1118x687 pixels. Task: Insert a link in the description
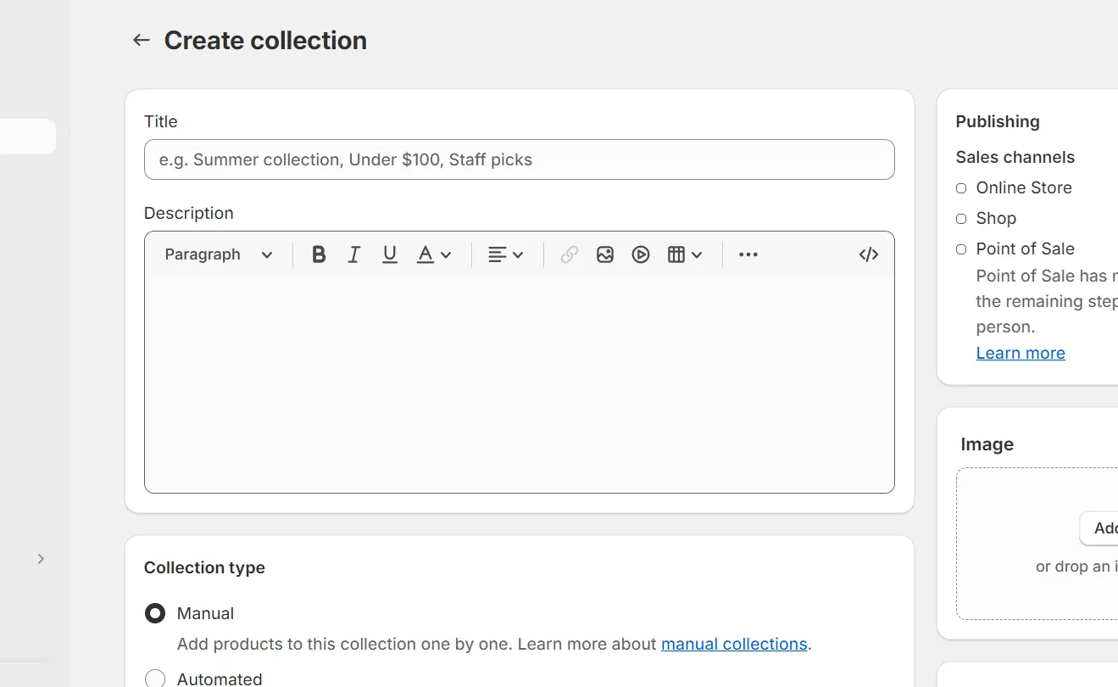click(570, 254)
